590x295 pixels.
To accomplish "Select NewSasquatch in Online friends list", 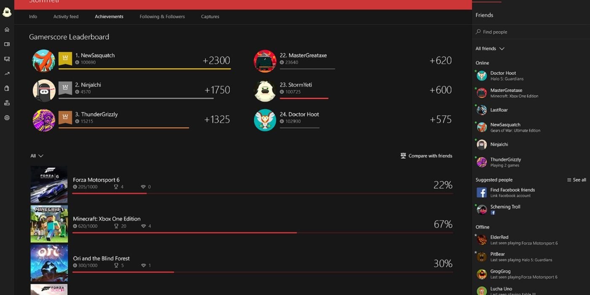I will pos(531,127).
